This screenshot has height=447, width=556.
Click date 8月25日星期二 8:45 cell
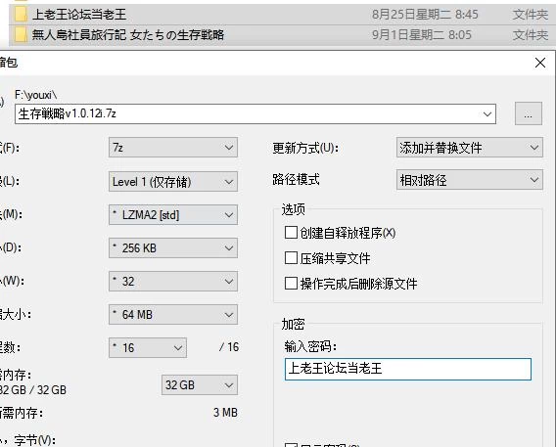tap(425, 15)
